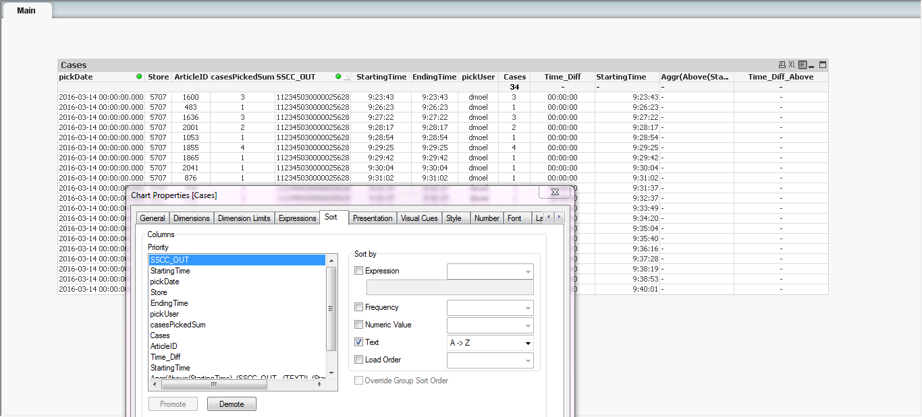
Task: Click green selection indicator on pickDate column
Action: coord(139,77)
